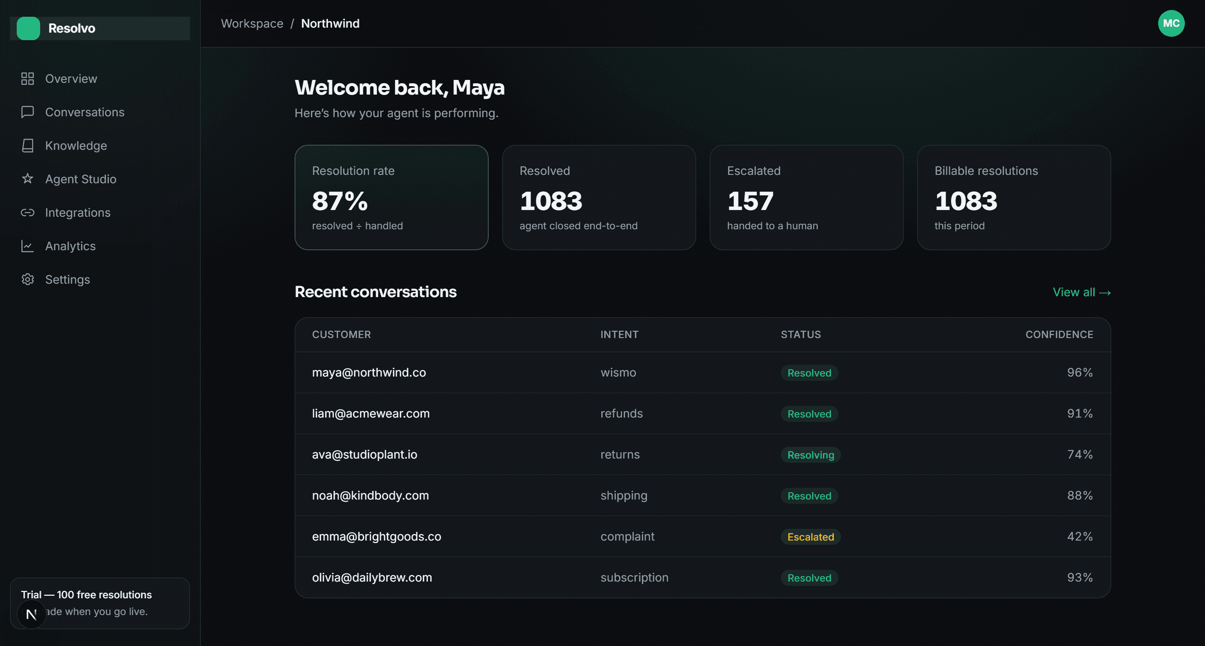
Task: Open the Knowledge section
Action: pyautogui.click(x=100, y=146)
